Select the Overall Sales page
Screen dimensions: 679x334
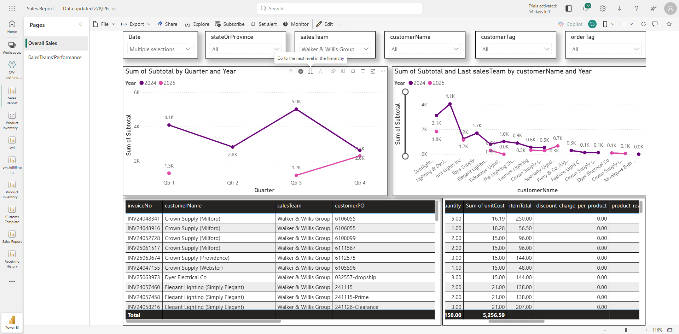(x=57, y=43)
